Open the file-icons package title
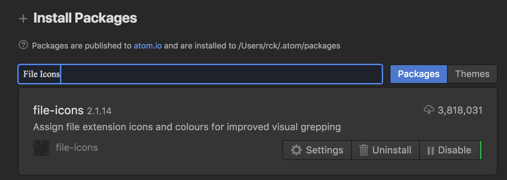Screen dimensions: 507x180 tap(58, 110)
